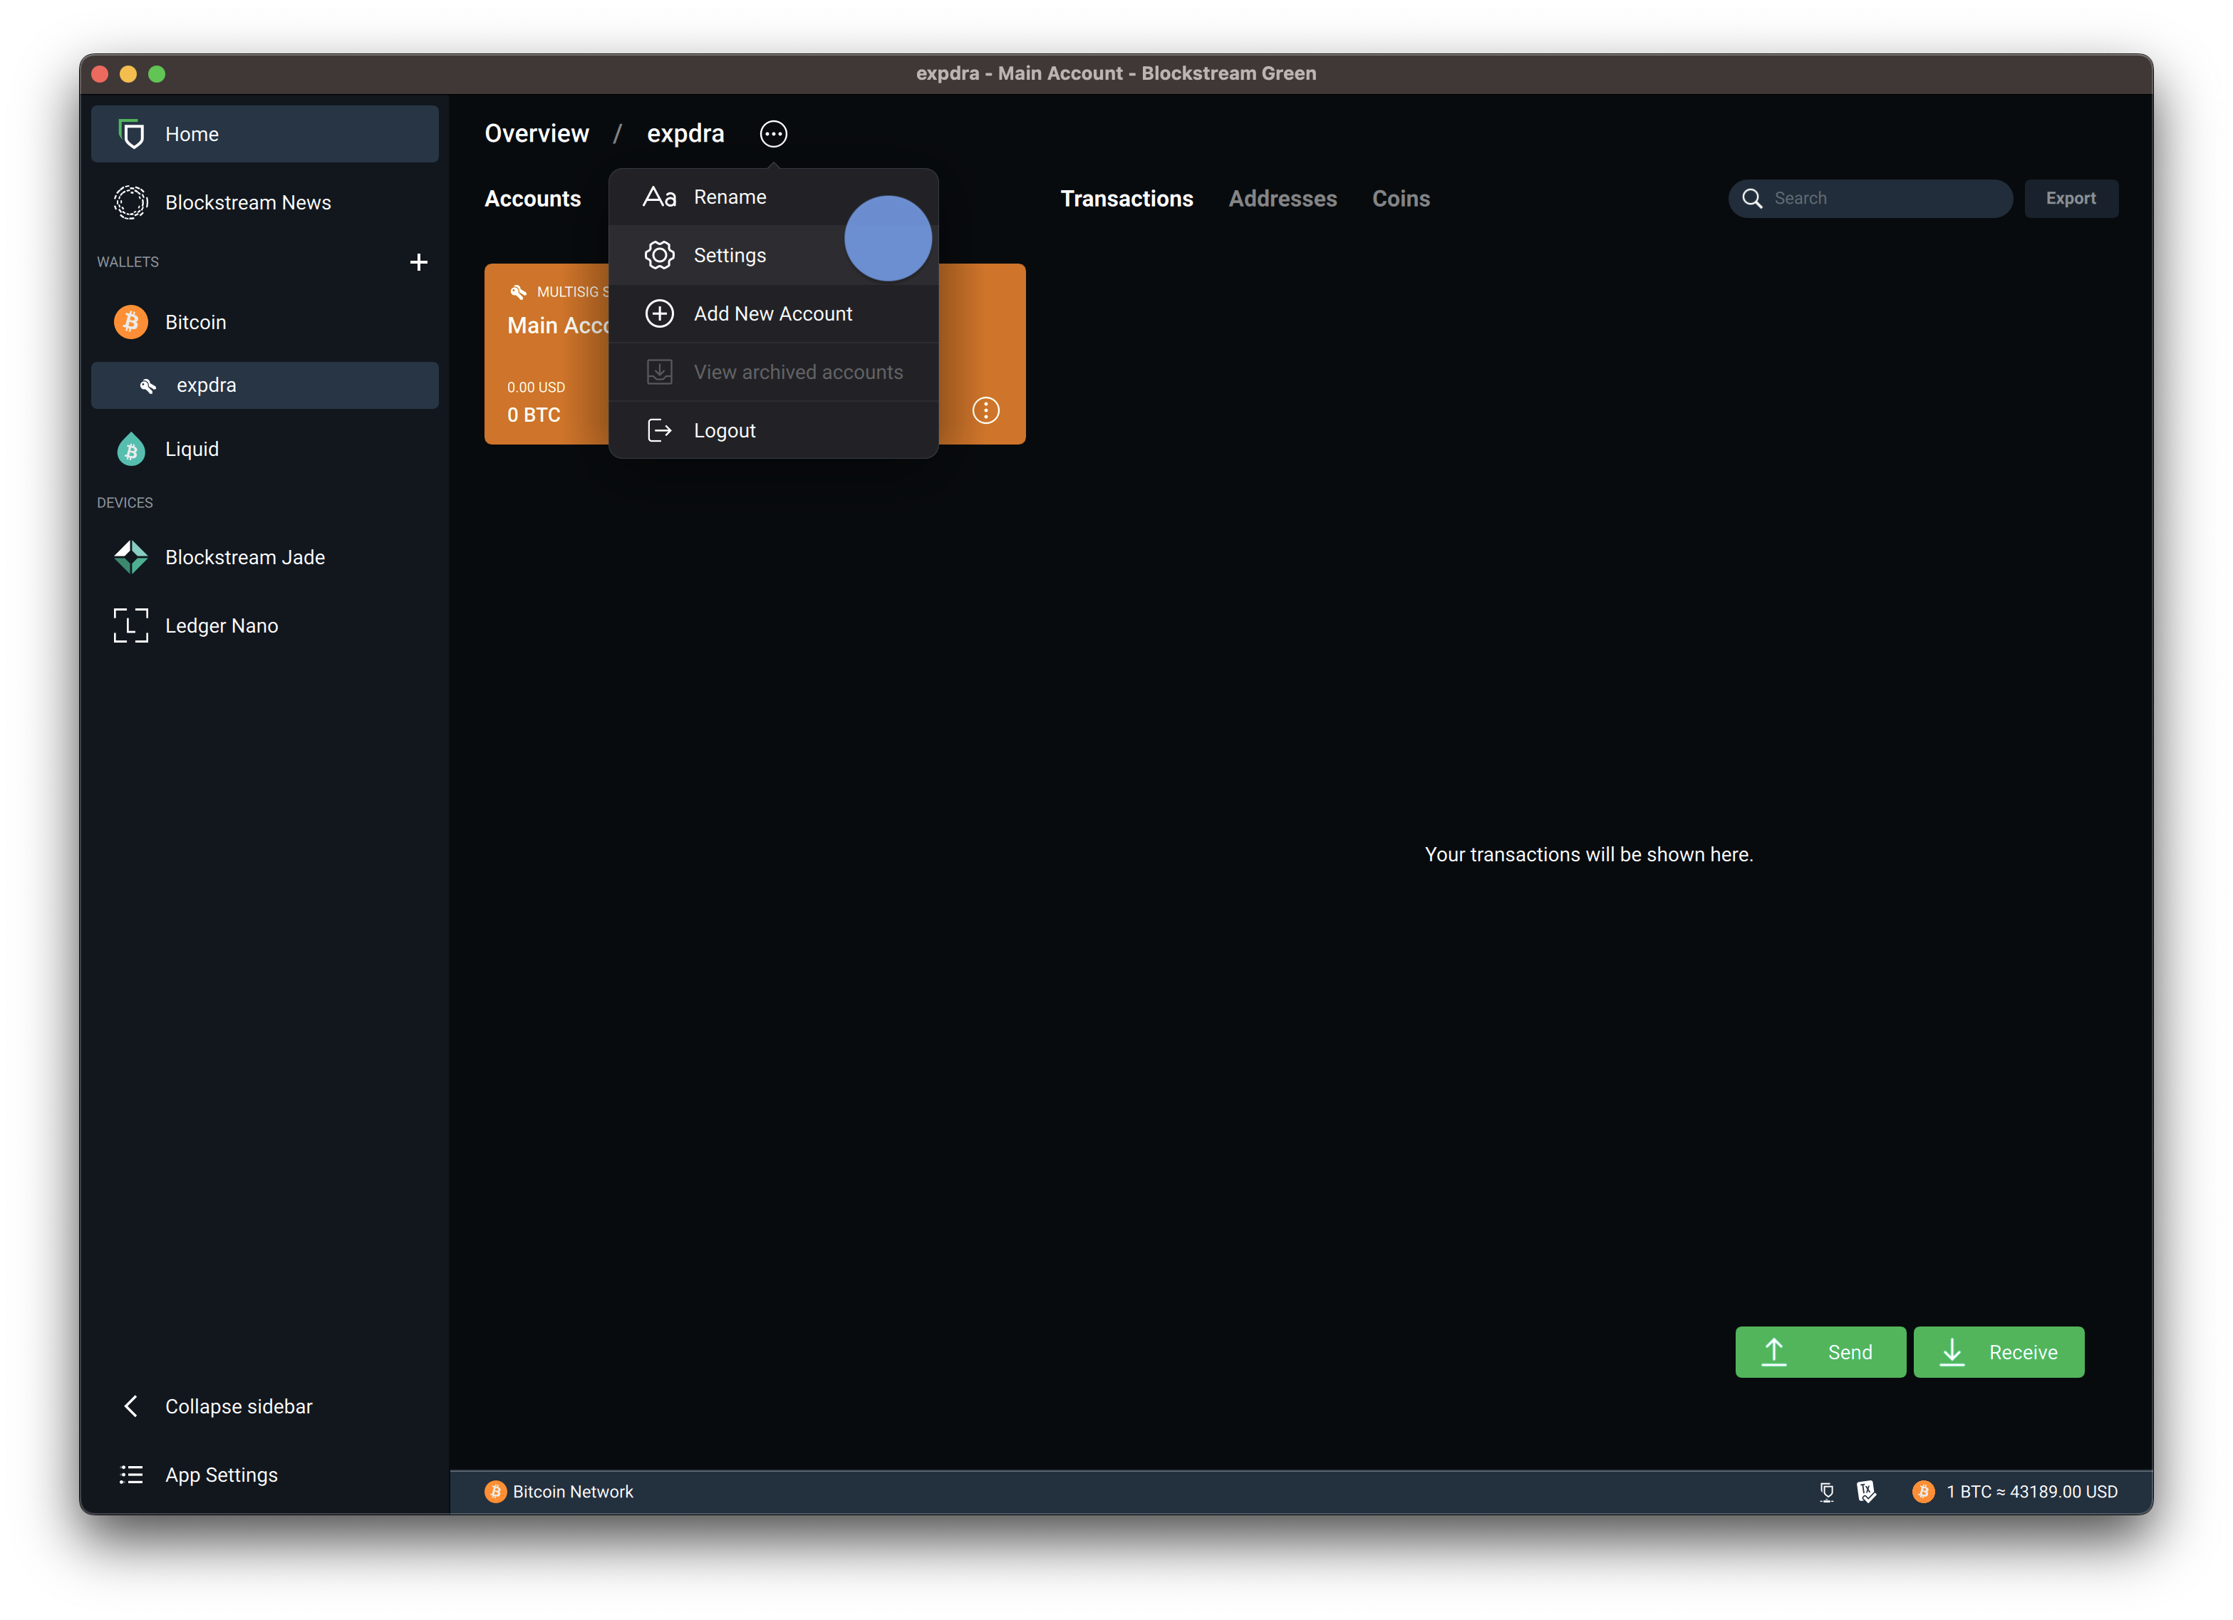The height and width of the screenshot is (1620, 2233).
Task: Open Ledger Nano device entry
Action: click(x=265, y=625)
